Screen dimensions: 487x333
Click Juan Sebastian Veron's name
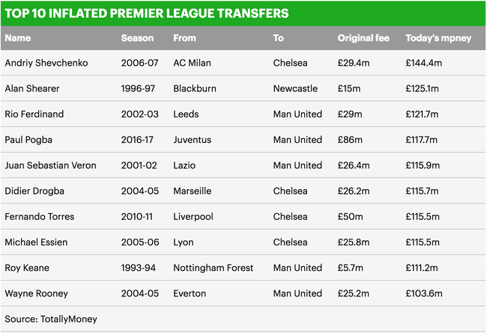coord(50,165)
